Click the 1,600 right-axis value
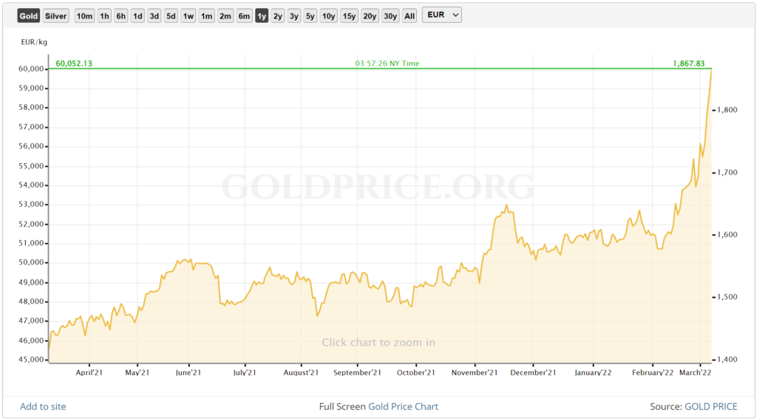757x420 pixels. tap(727, 234)
